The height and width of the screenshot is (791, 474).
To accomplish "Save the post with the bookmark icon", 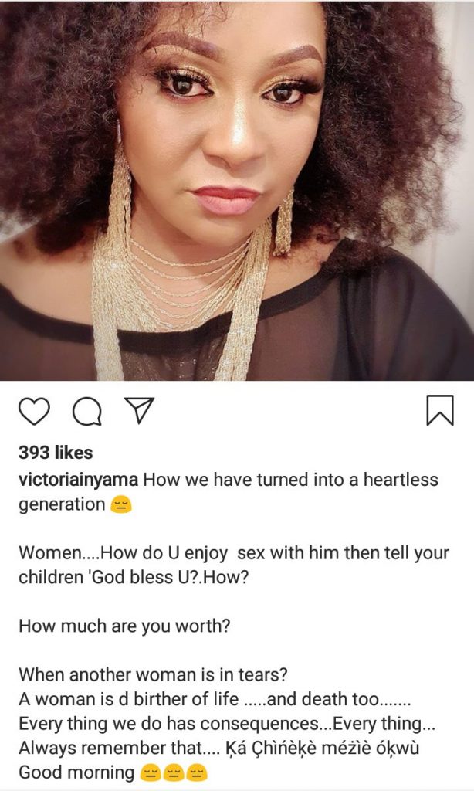I will [439, 410].
